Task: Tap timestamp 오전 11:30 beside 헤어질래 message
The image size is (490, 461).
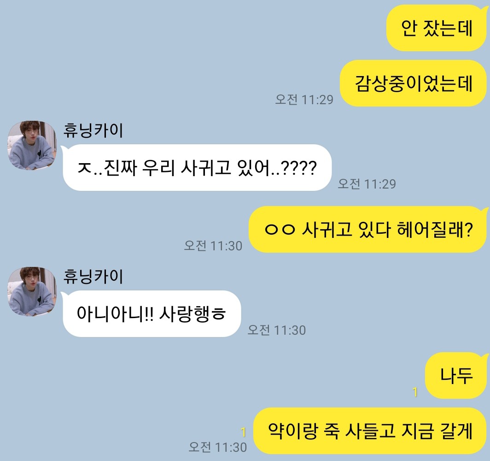Action: 213,246
